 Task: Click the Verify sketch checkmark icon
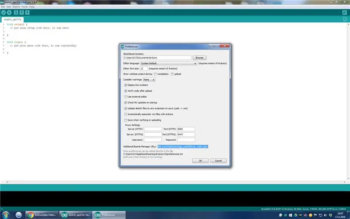(x=3, y=12)
